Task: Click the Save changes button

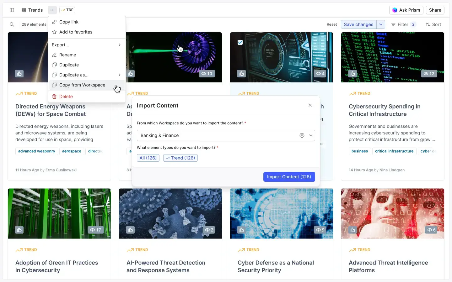Action: [x=359, y=24]
